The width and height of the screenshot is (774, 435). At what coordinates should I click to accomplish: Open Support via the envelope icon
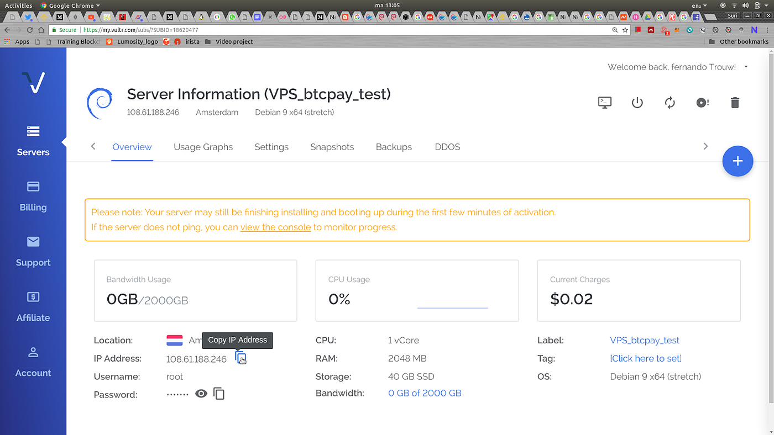coord(33,252)
